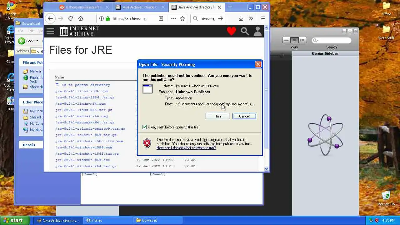Image resolution: width=400 pixels, height=225 pixels.
Task: Open jre-8u241-windows-x64.tar.gz link
Action: 86,166
